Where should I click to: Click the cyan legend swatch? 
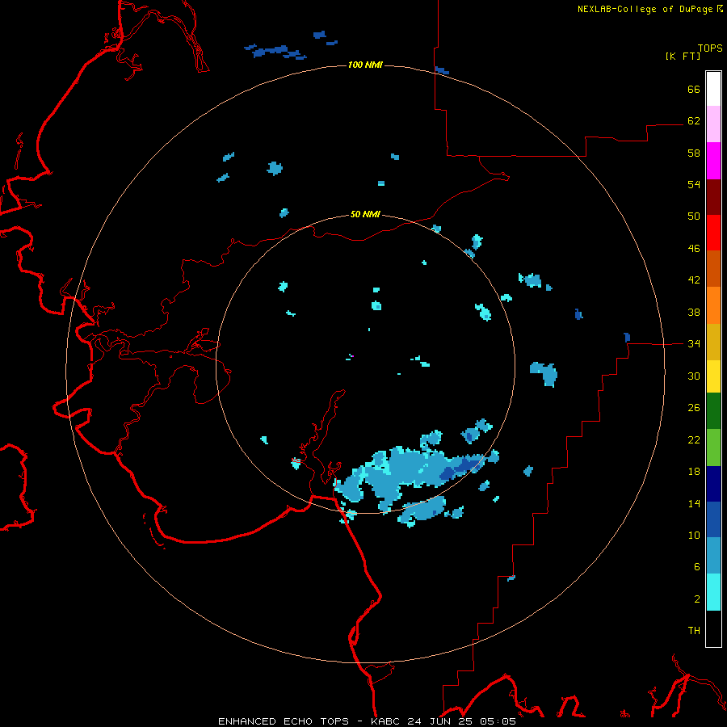point(713,592)
